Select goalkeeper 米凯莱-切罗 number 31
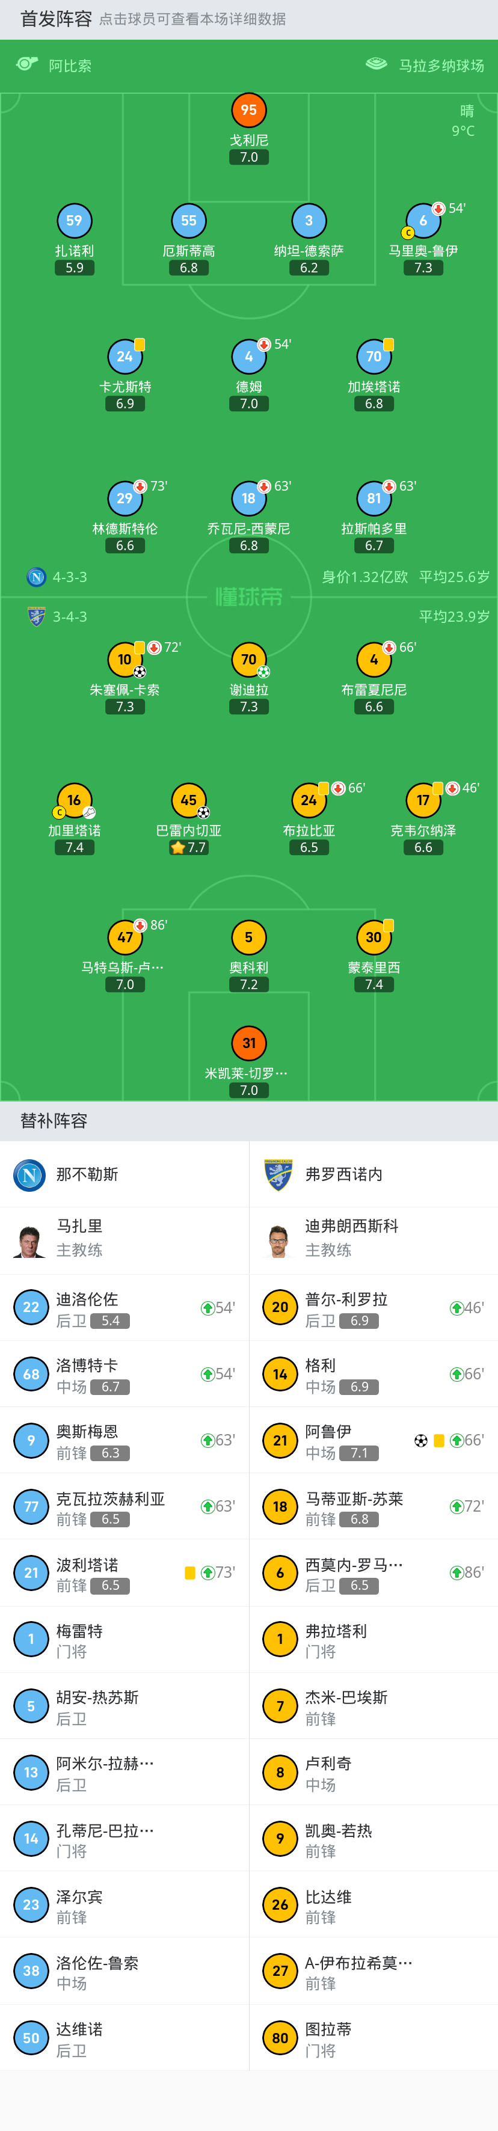This screenshot has width=498, height=2131. [249, 1043]
